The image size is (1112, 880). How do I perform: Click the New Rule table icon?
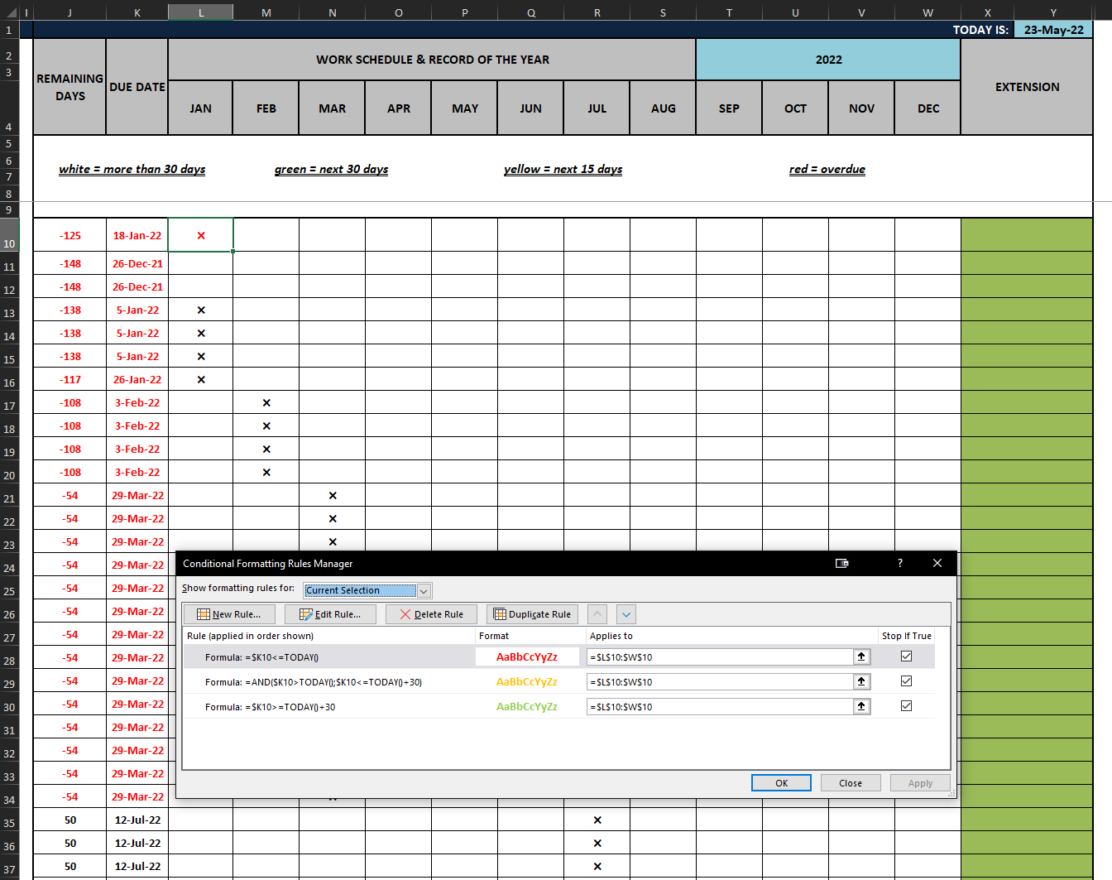coord(203,613)
